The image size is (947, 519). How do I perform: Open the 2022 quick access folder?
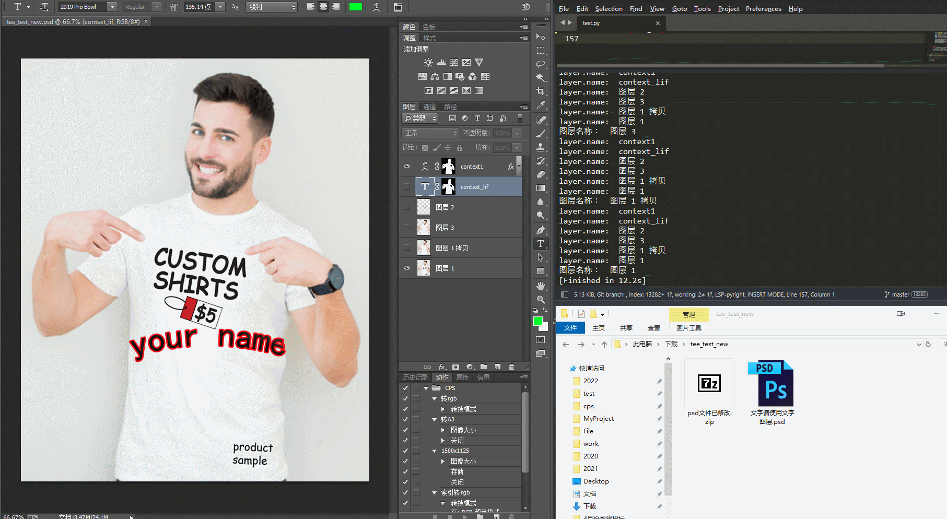[x=591, y=381]
